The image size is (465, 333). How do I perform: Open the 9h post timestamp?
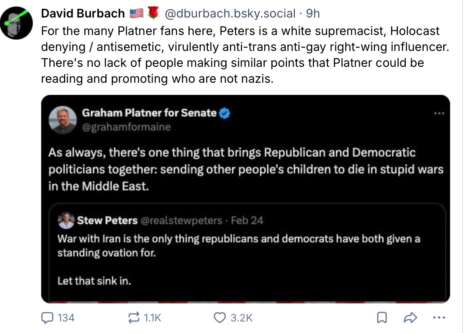click(x=313, y=14)
